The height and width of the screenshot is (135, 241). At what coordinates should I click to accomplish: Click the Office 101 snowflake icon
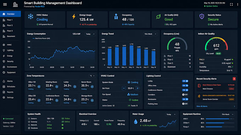(39, 87)
